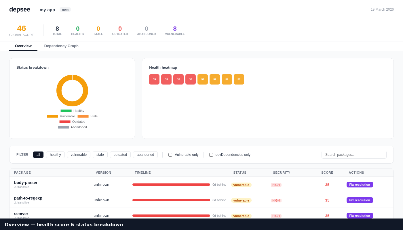This screenshot has height=230, width=403.
Task: Click the search packages input field
Action: [354, 155]
